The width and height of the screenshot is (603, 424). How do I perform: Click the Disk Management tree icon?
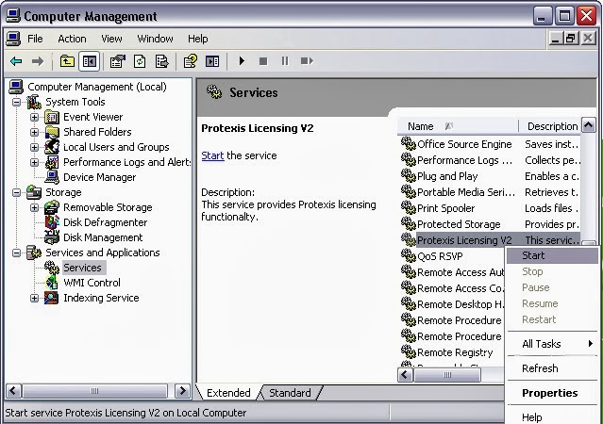coord(52,237)
